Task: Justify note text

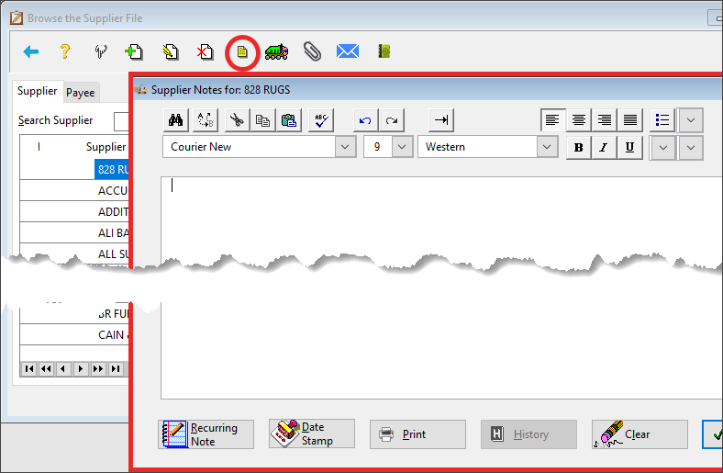Action: pos(630,120)
